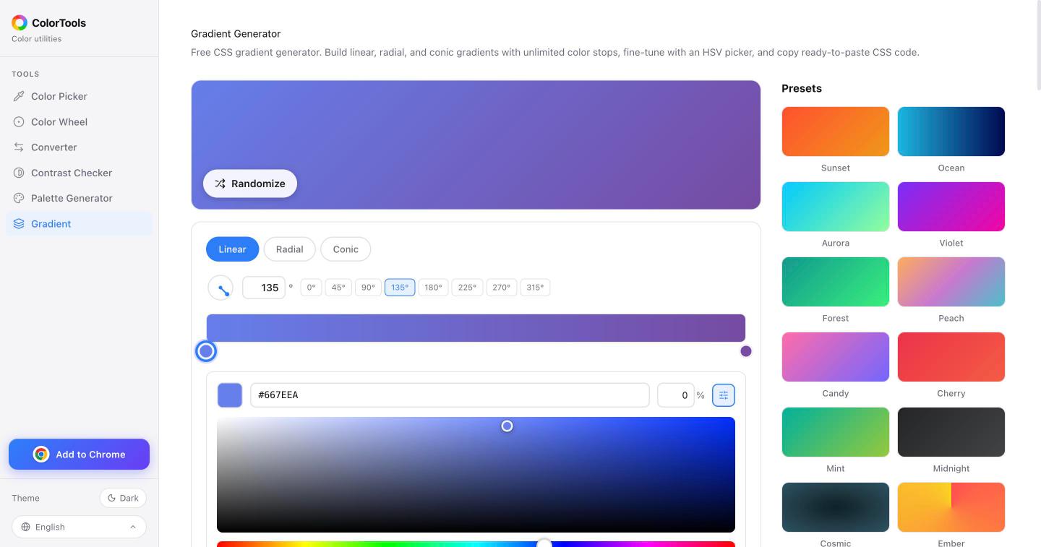
Task: Choose the Forest preset gradient
Action: pyautogui.click(x=836, y=282)
